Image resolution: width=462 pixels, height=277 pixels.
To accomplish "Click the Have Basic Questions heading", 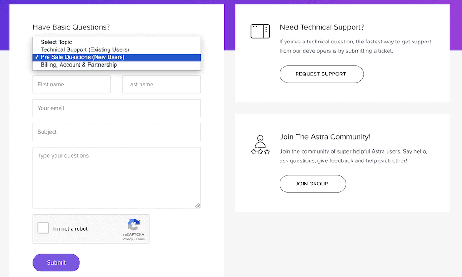I will 71,27.
